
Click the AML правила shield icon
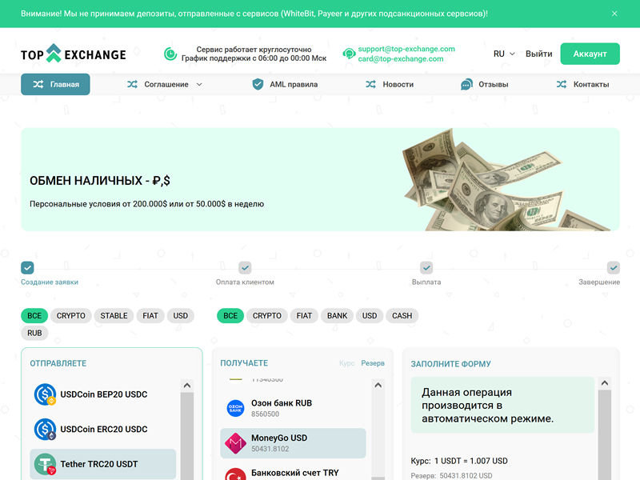coord(258,83)
